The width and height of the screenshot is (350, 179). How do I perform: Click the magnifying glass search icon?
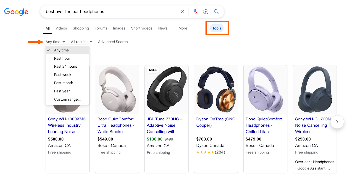216,12
